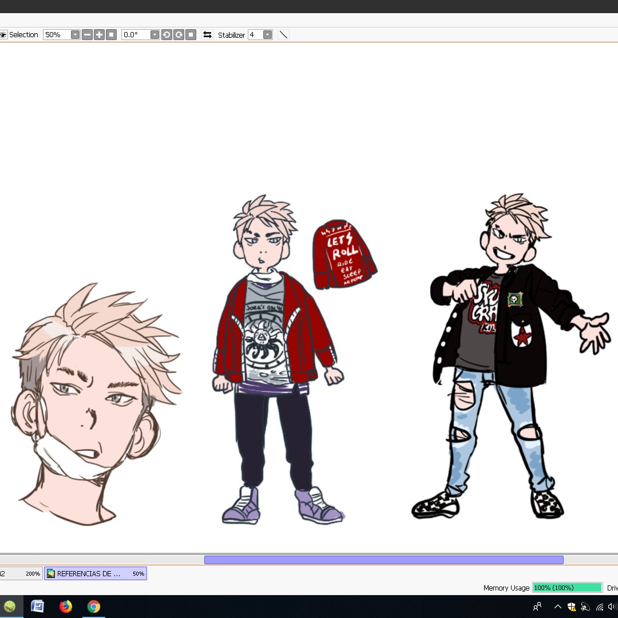This screenshot has height=618, width=618.
Task: Click the satellite dish tray icon
Action: (585, 607)
